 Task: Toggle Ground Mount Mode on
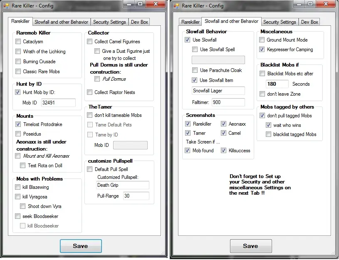[x=262, y=40]
